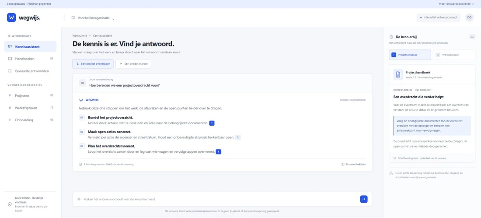The image size is (481, 218).
Task: Select Een project overdragen example
Action: (x=93, y=64)
